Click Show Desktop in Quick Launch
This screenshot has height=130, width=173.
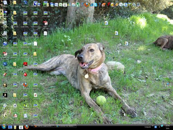tap(10, 127)
